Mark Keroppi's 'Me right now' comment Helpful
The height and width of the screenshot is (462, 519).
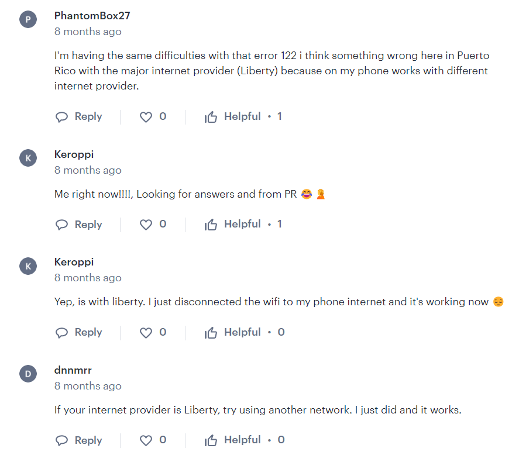tap(232, 225)
